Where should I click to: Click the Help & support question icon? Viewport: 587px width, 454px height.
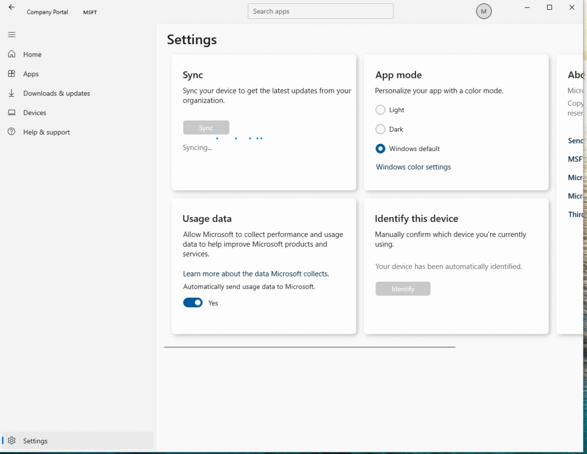11,132
